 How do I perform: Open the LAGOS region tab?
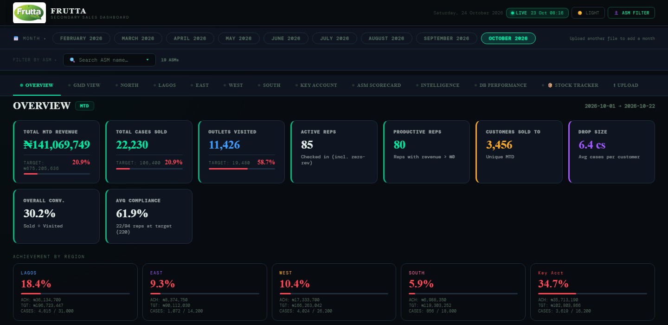(x=164, y=85)
